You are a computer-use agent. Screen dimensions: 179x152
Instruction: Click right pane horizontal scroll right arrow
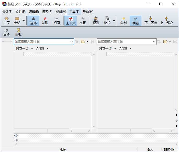(x=172, y=131)
